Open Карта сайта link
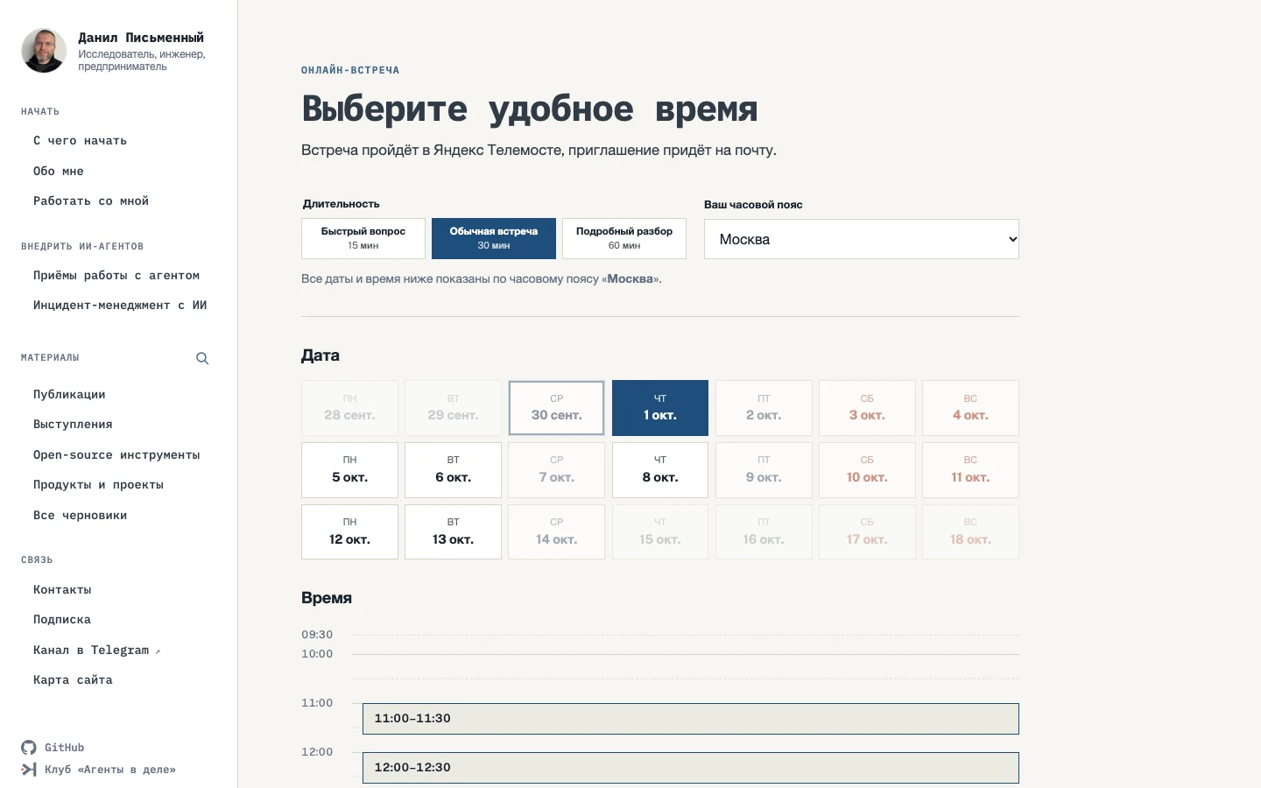1261x788 pixels. click(x=73, y=680)
